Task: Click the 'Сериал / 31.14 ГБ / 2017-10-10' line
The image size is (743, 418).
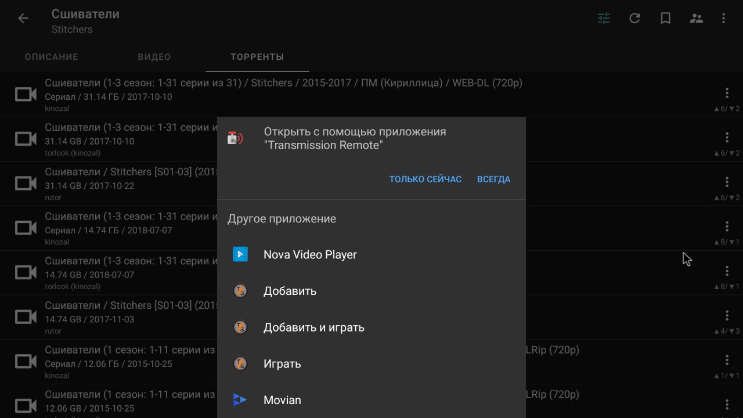Action: tap(109, 97)
